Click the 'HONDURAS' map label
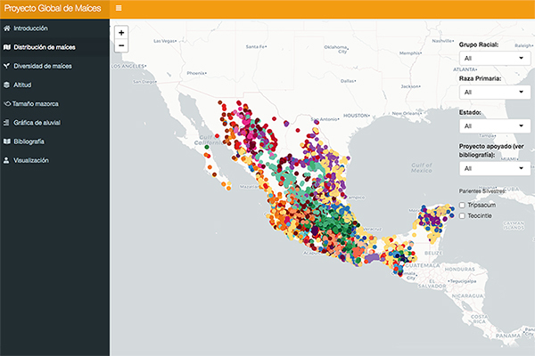Viewport: 535px width, 356px height. click(459, 269)
